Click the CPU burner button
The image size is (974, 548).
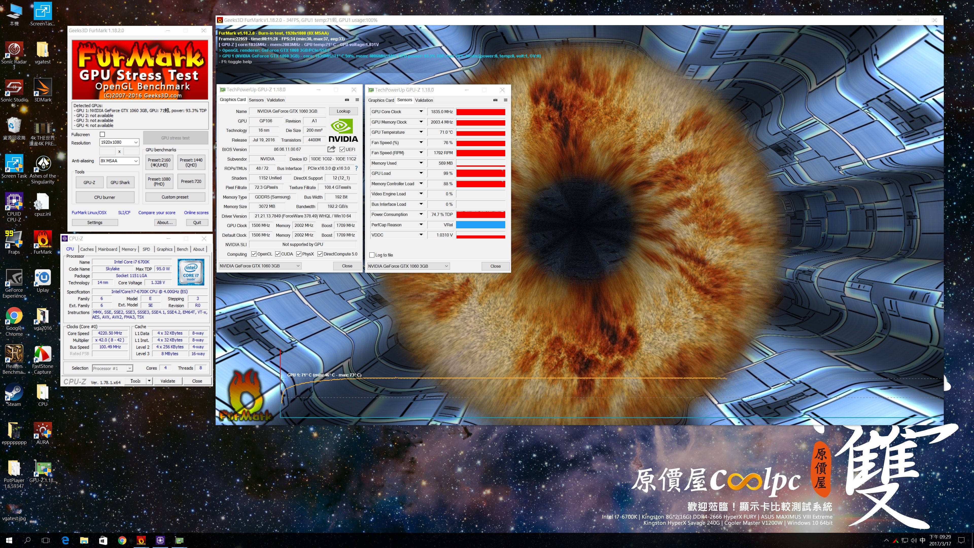pos(105,197)
